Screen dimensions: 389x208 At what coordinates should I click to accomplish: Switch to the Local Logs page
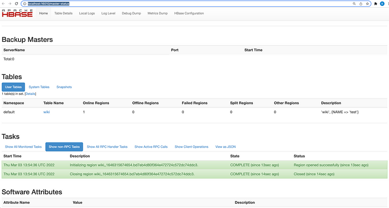click(x=88, y=13)
